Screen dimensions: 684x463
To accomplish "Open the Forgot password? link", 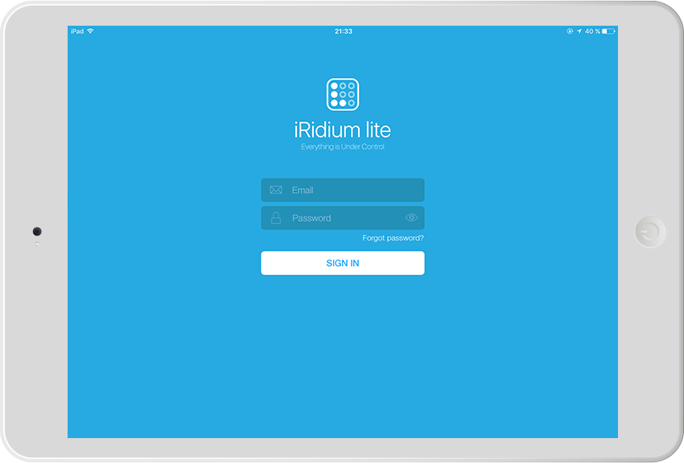I will coord(393,239).
